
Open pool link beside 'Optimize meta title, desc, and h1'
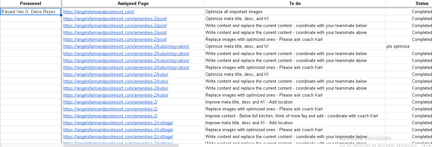[115, 18]
